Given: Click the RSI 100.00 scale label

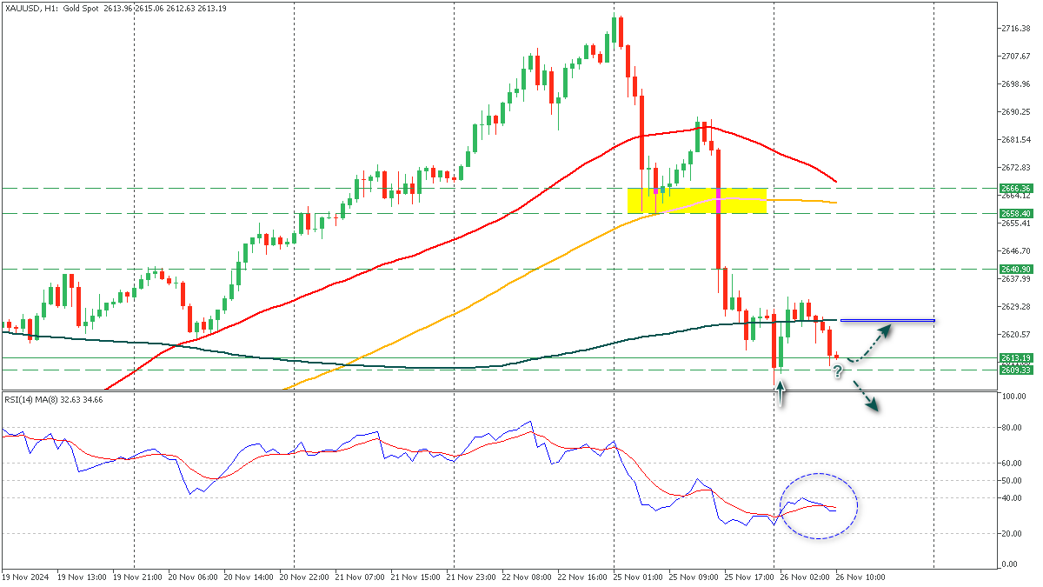Looking at the screenshot, I should pos(1014,397).
